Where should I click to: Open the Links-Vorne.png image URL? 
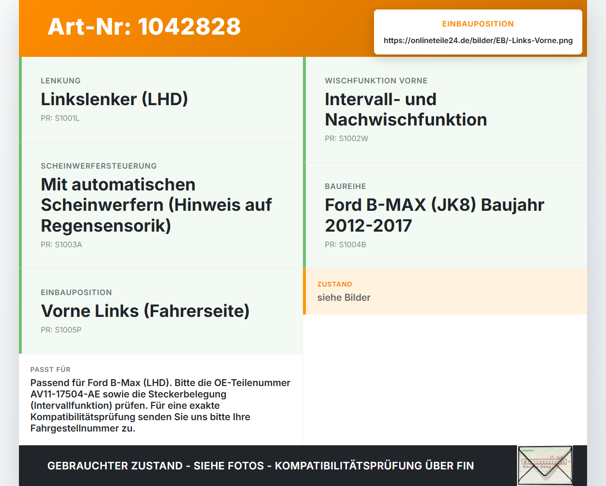[478, 40]
